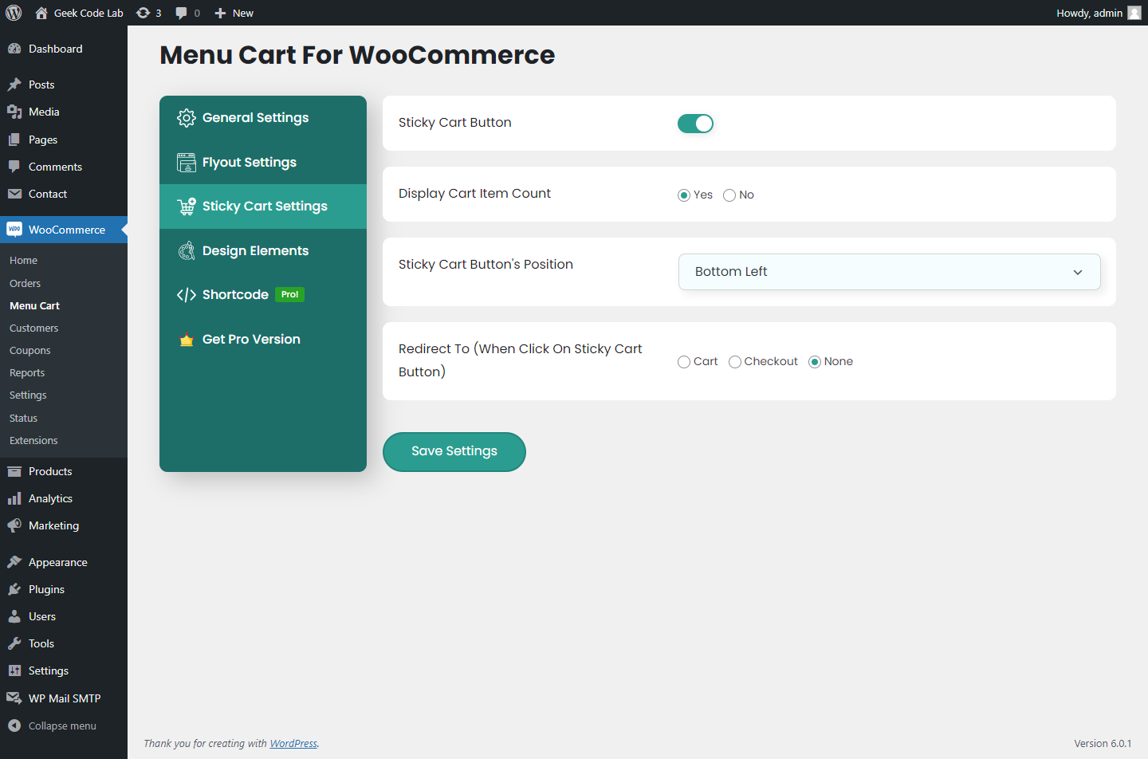Open WooCommerce Reports submenu
The image size is (1148, 759).
click(x=27, y=372)
